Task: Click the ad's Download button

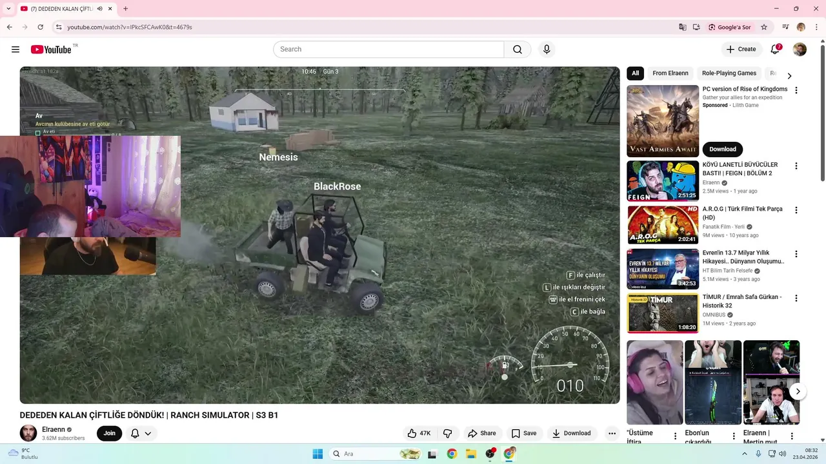Action: 722,149
